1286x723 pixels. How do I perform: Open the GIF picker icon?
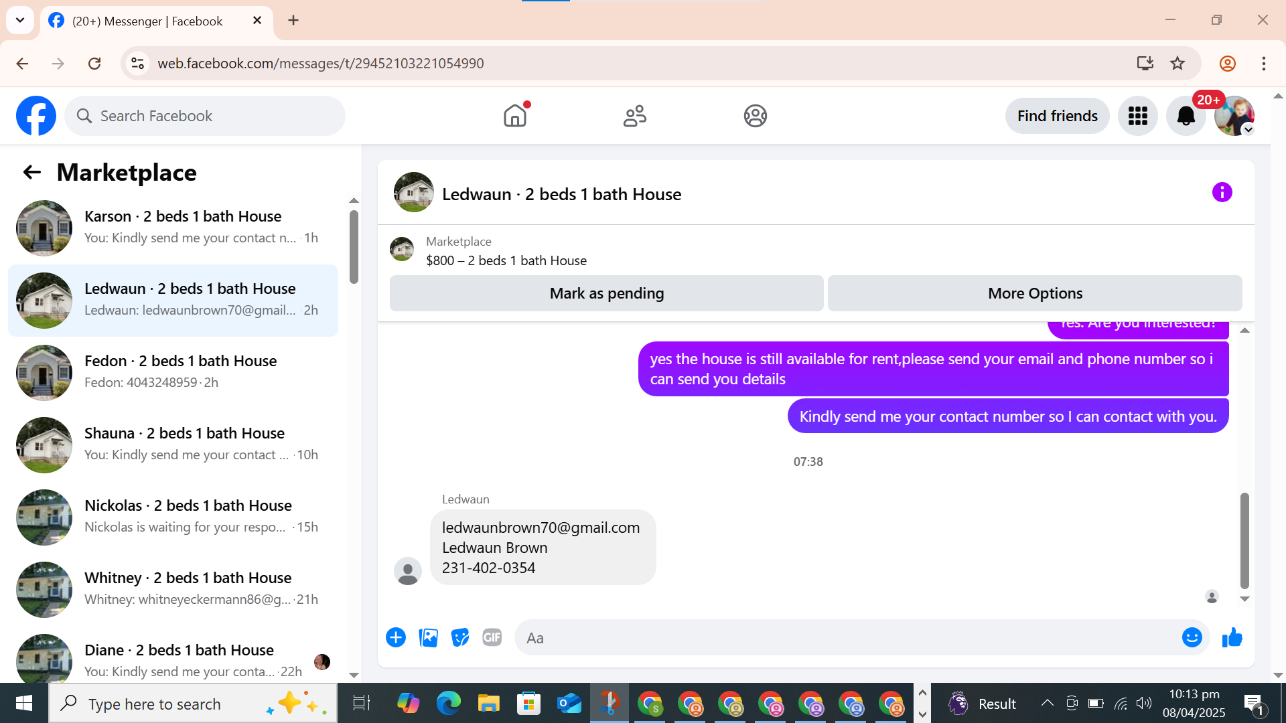pyautogui.click(x=492, y=637)
